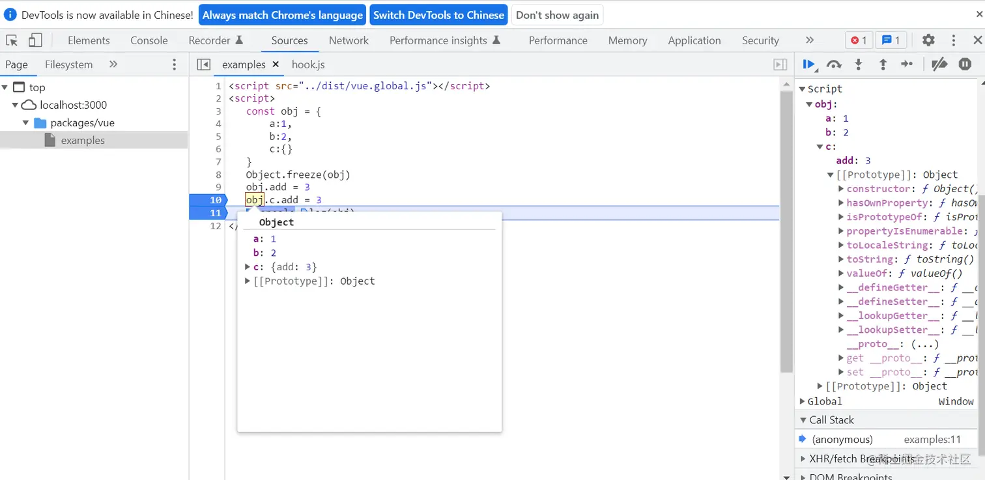The image size is (985, 480).
Task: Deactivate breakpoints toggle icon
Action: [939, 64]
